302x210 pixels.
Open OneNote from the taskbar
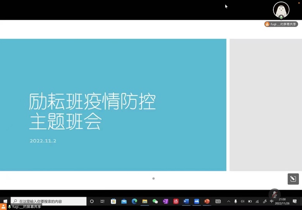pyautogui.click(x=166, y=201)
